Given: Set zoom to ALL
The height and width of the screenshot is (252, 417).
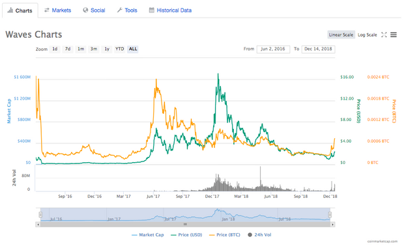Looking at the screenshot, I should [x=133, y=49].
